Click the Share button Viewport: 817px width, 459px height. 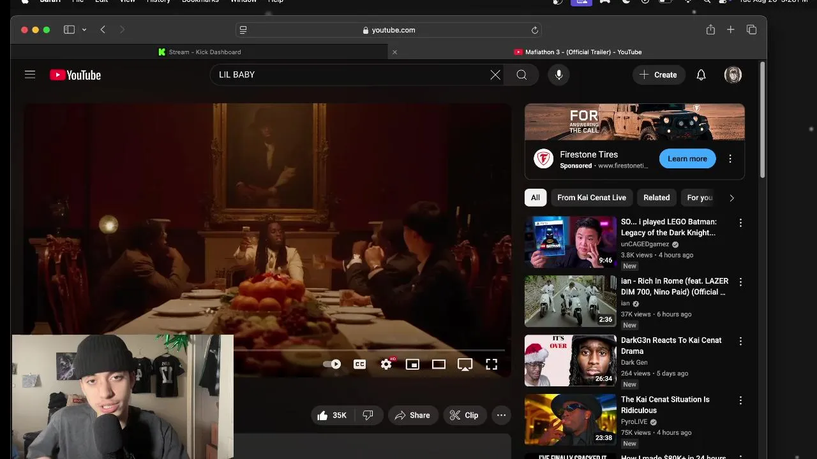pyautogui.click(x=413, y=415)
